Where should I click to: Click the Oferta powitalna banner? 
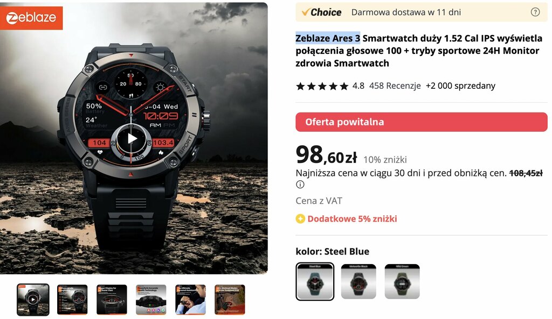pyautogui.click(x=422, y=122)
